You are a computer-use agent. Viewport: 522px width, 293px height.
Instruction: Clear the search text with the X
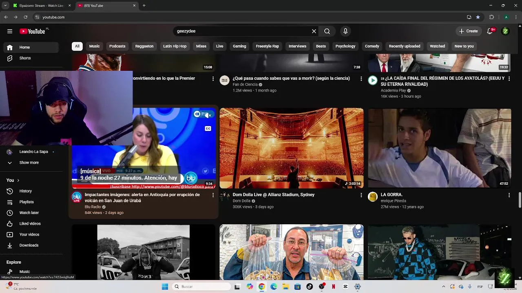[x=314, y=31]
